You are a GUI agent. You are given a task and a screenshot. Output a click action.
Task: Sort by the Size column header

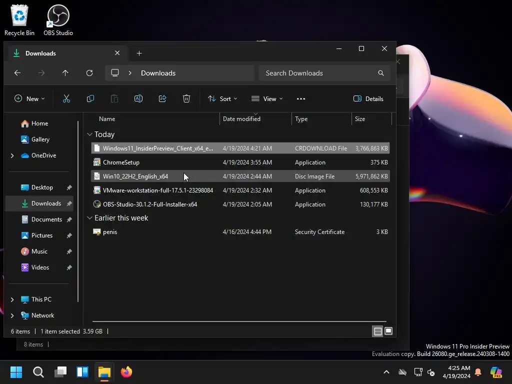[x=371, y=119]
